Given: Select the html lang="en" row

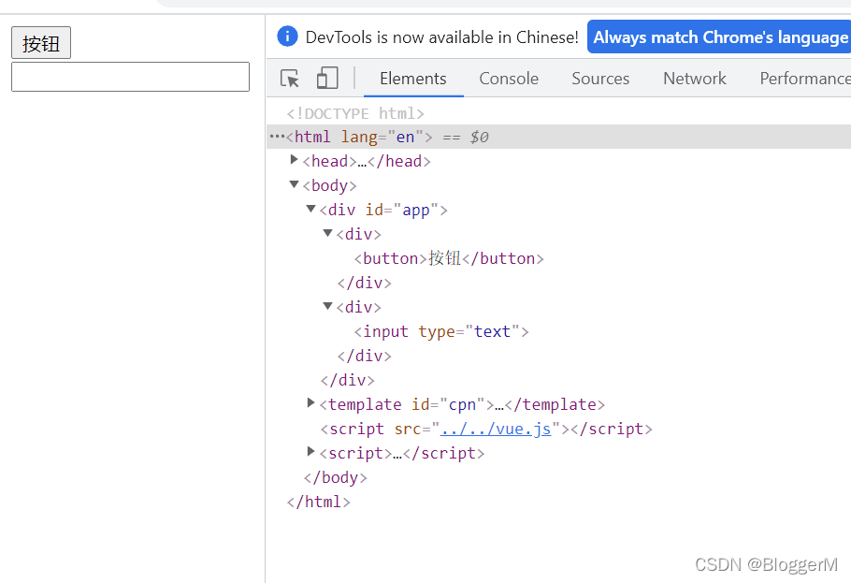Looking at the screenshot, I should 559,137.
